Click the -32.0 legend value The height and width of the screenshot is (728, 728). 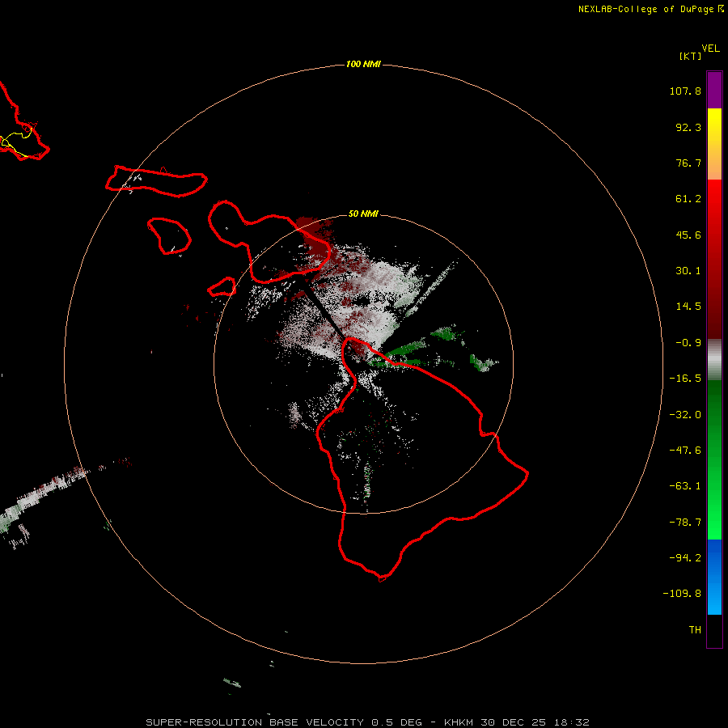[685, 415]
